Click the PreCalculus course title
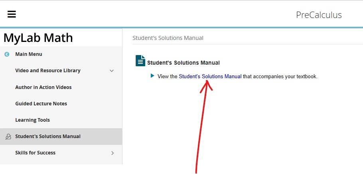 319,15
